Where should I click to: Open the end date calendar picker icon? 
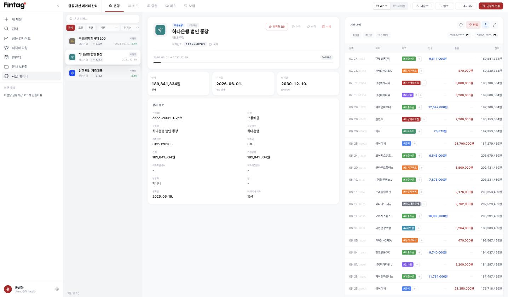(495, 35)
